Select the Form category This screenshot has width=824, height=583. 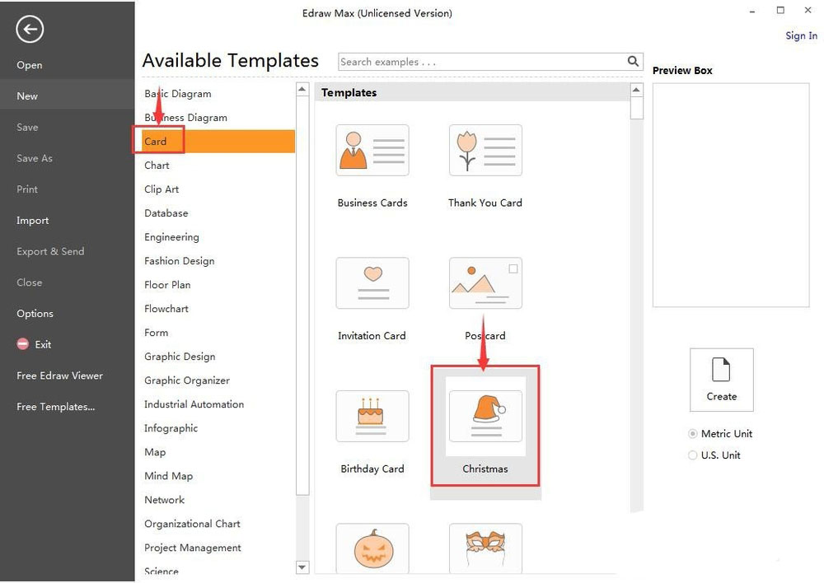click(157, 333)
